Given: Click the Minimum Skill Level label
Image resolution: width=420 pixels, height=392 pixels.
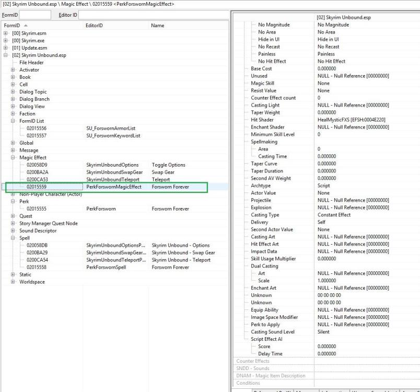Looking at the screenshot, I should 272,134.
